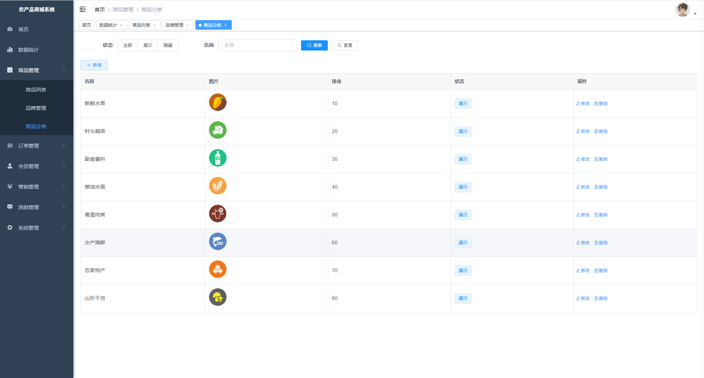Click the 搜索 search button
The image size is (704, 378).
[x=314, y=45]
